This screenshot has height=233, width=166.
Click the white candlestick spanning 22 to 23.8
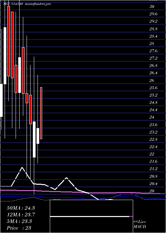point(34,139)
